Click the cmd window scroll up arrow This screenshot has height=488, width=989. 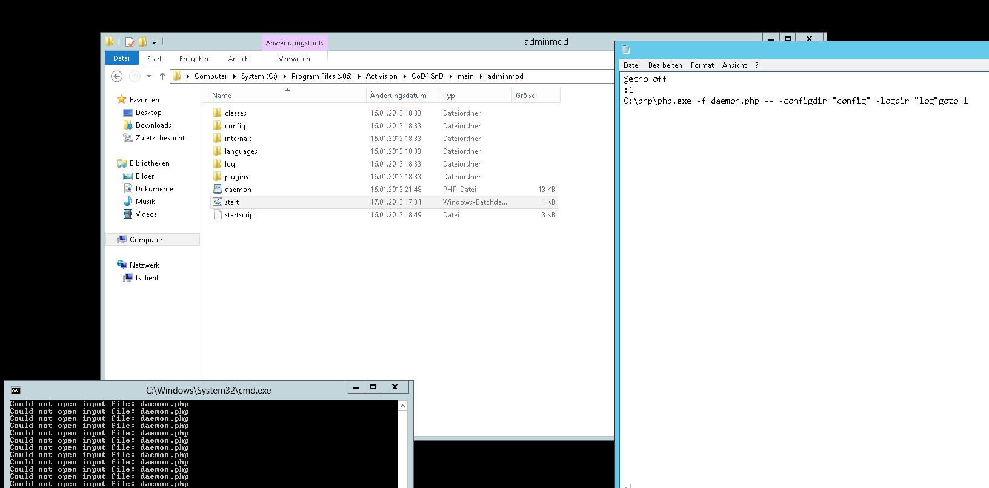(x=402, y=406)
